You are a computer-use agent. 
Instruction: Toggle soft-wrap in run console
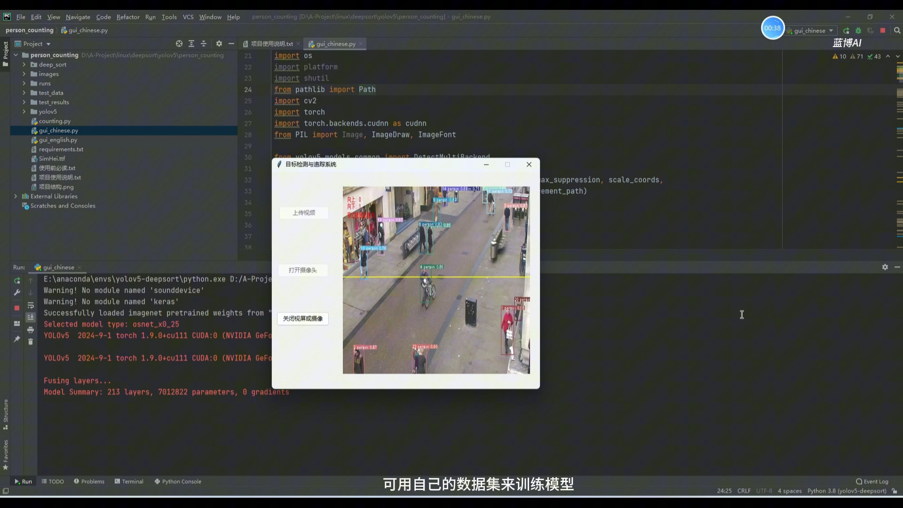tap(31, 306)
